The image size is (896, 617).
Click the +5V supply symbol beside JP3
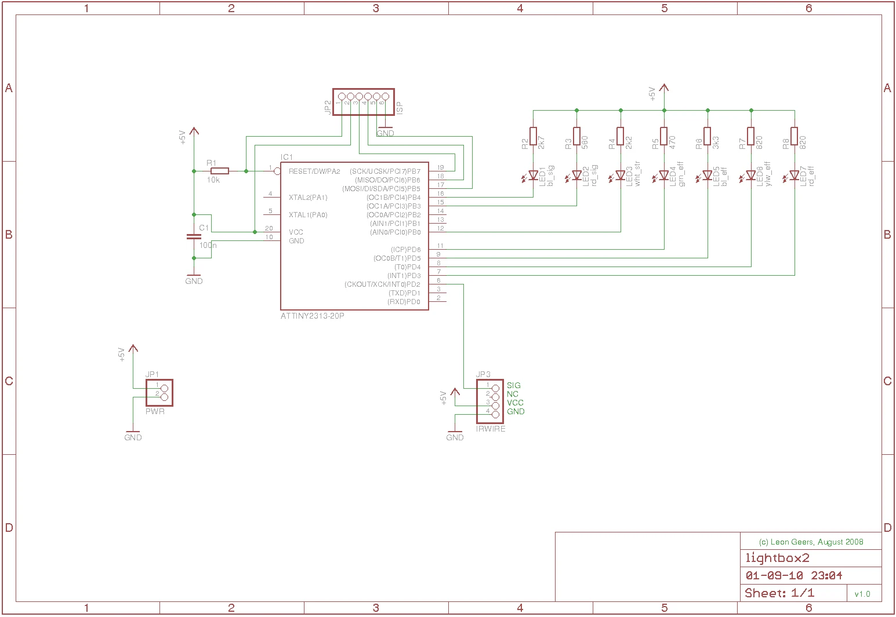[455, 393]
